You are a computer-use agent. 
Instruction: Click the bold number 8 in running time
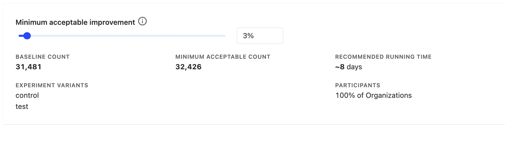[x=342, y=67]
